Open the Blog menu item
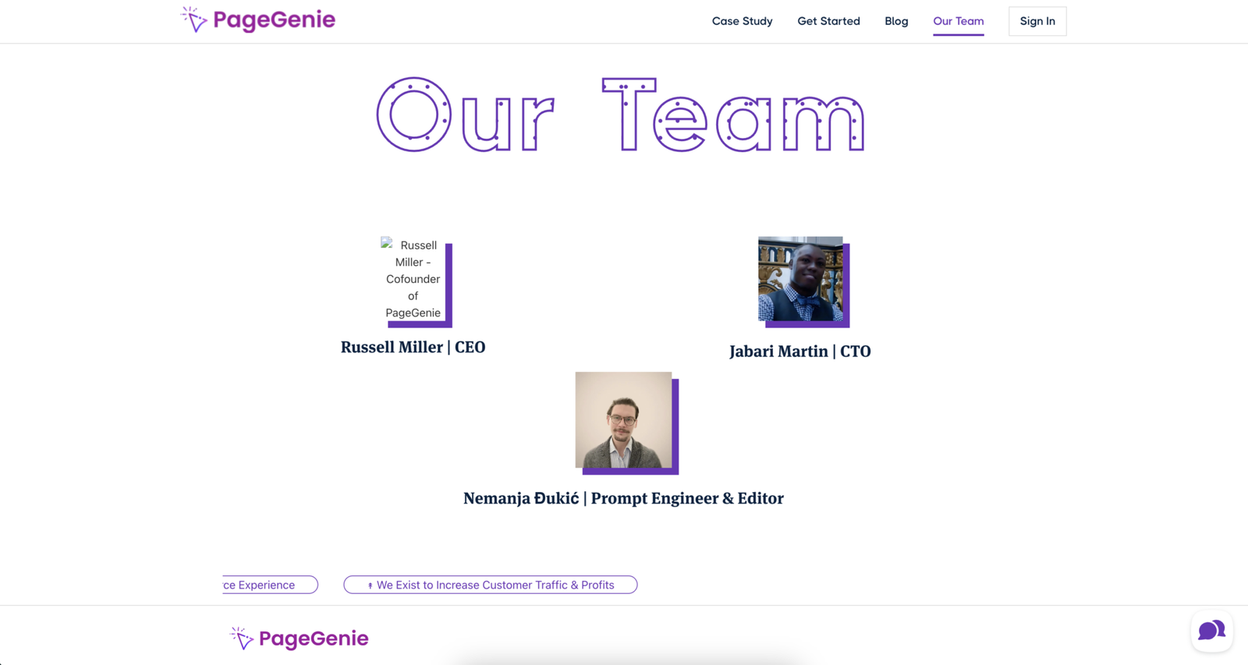This screenshot has height=665, width=1248. [x=896, y=21]
